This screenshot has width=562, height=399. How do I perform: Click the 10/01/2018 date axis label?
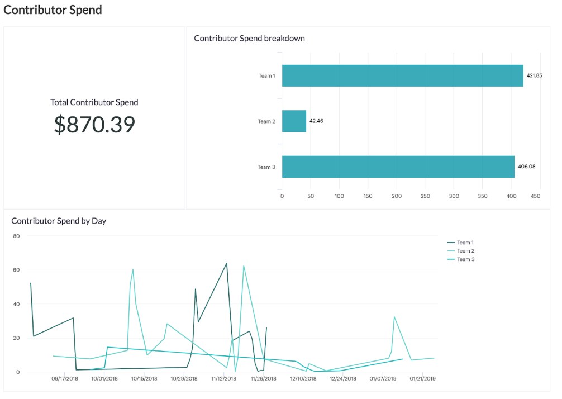click(x=104, y=378)
